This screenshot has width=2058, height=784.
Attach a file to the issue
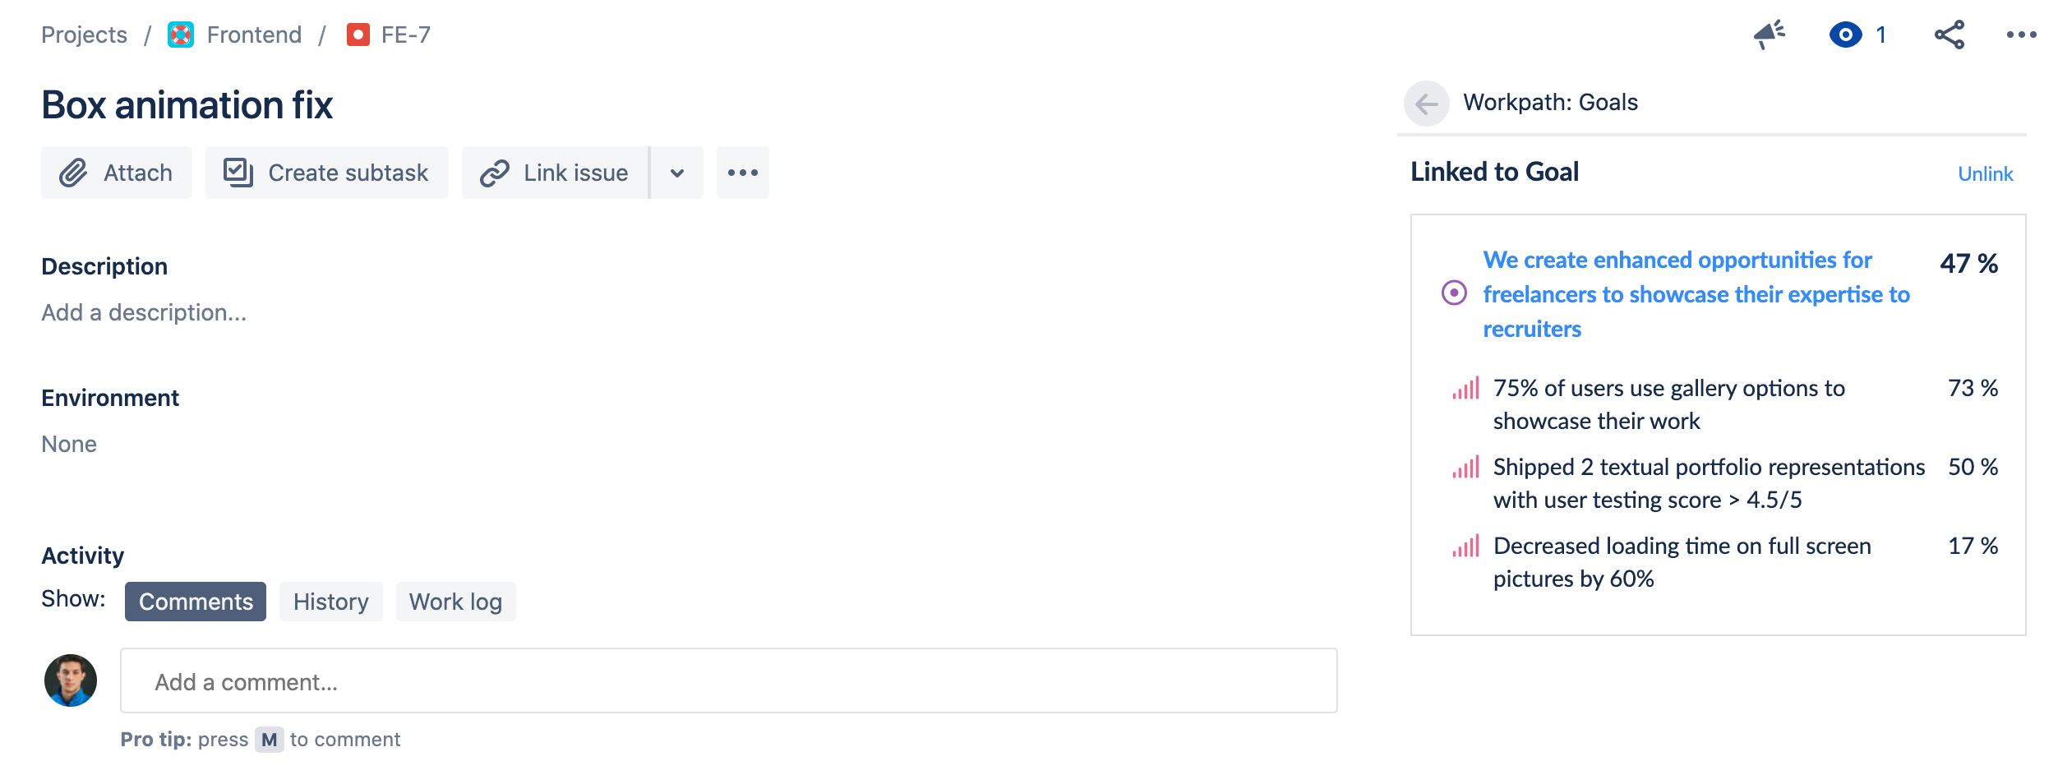tap(117, 173)
